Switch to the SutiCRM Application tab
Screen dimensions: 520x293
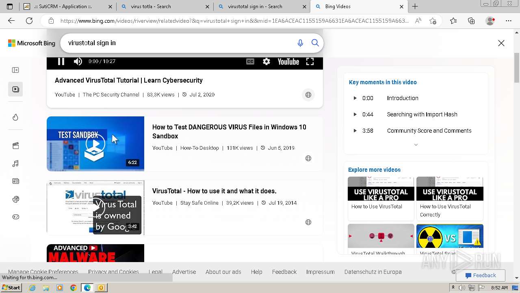click(67, 7)
